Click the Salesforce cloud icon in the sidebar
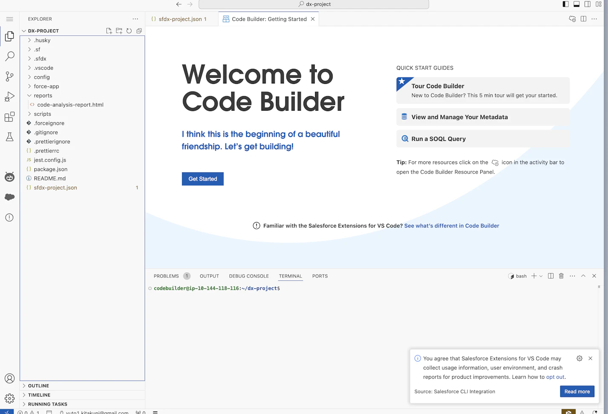 coord(9,197)
